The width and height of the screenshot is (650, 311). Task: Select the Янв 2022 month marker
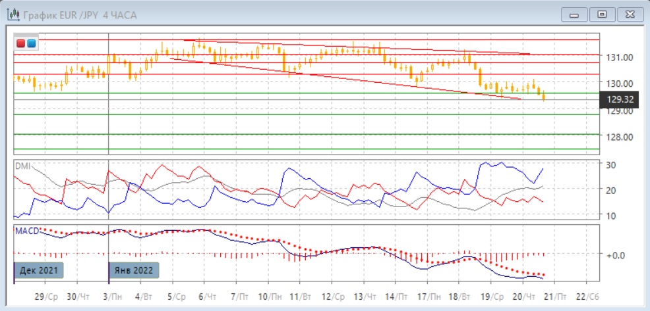pos(134,270)
